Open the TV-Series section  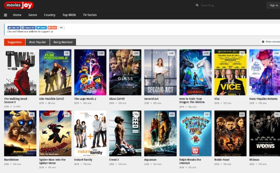click(x=90, y=15)
